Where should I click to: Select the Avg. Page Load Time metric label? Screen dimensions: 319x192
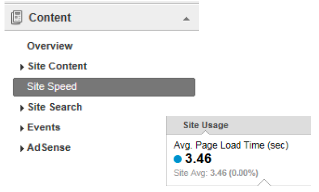pos(231,145)
